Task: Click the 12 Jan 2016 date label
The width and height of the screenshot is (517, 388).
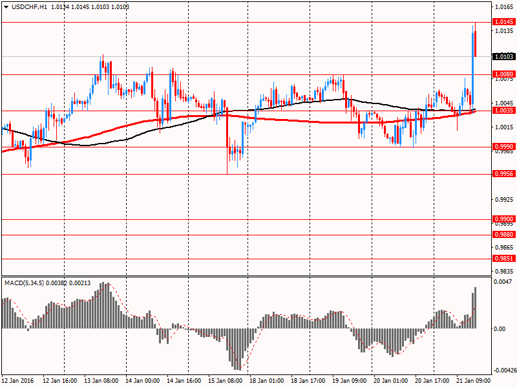Action: pyautogui.click(x=19, y=382)
